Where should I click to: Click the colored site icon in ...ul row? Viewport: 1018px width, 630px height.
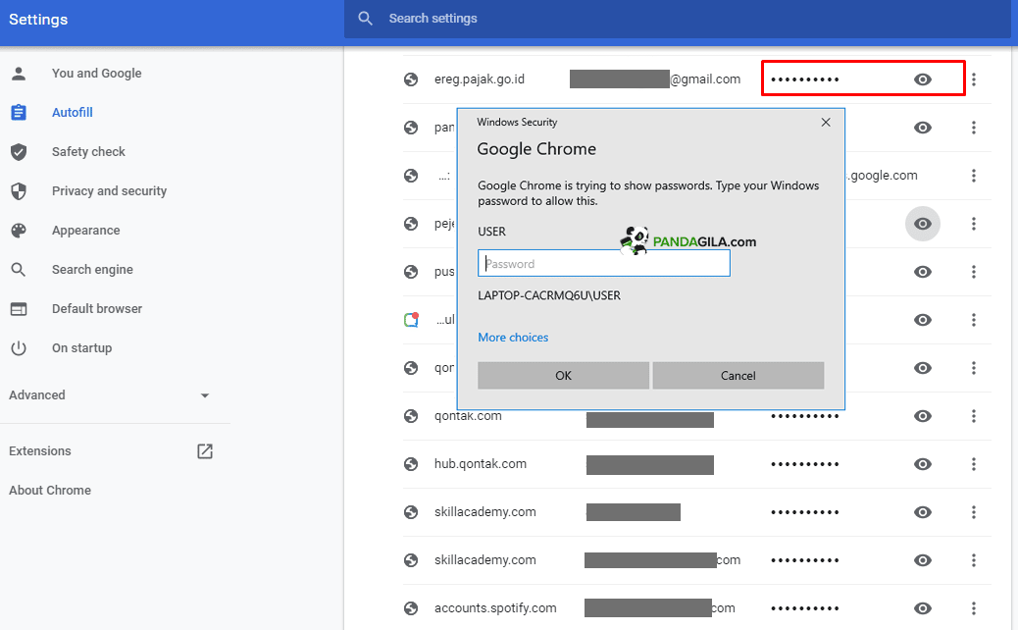click(411, 320)
